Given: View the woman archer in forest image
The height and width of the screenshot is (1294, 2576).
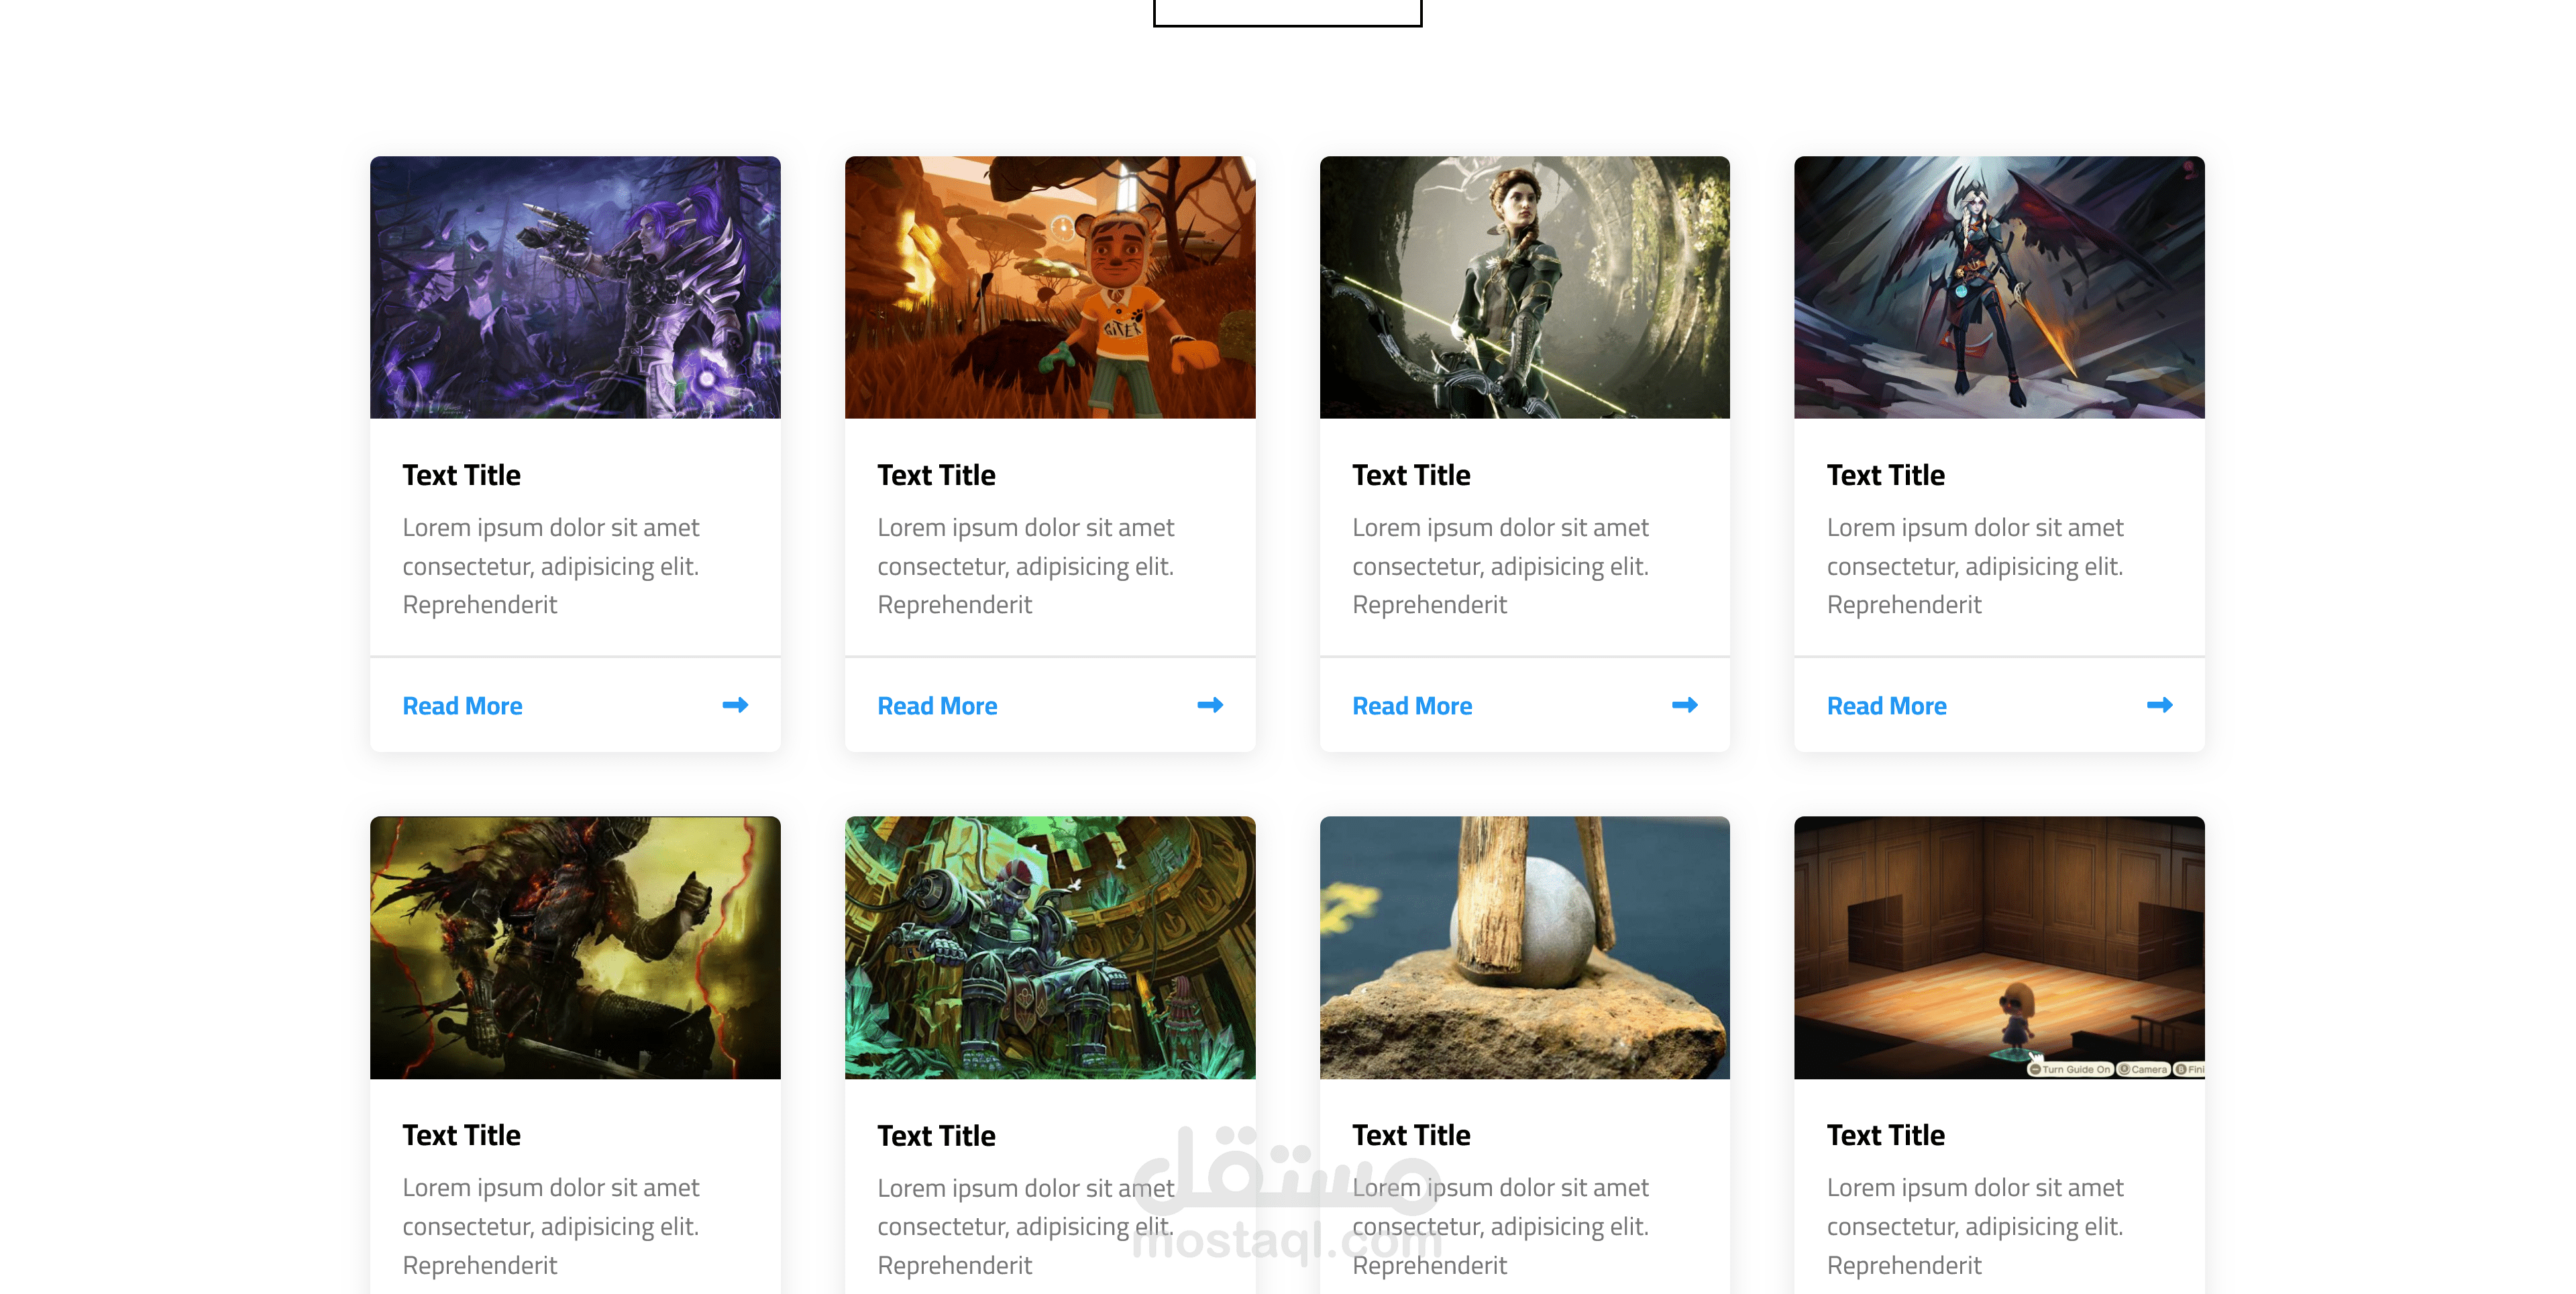Looking at the screenshot, I should [x=1525, y=287].
